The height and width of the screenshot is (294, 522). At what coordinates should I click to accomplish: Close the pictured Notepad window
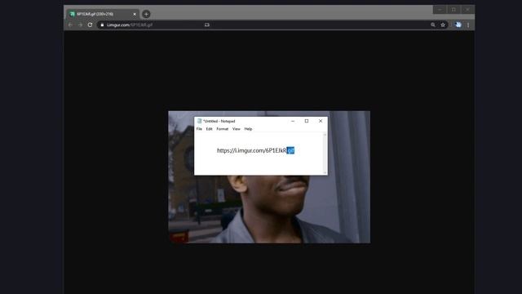[321, 121]
